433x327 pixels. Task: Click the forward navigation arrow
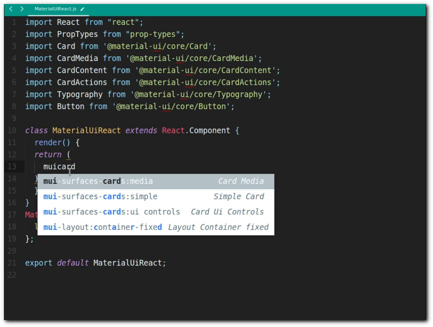(22, 9)
